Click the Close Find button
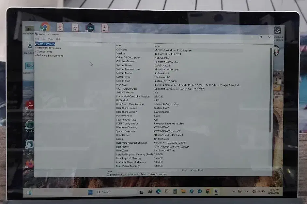307x204 pixels. pyautogui.click(x=197, y=170)
